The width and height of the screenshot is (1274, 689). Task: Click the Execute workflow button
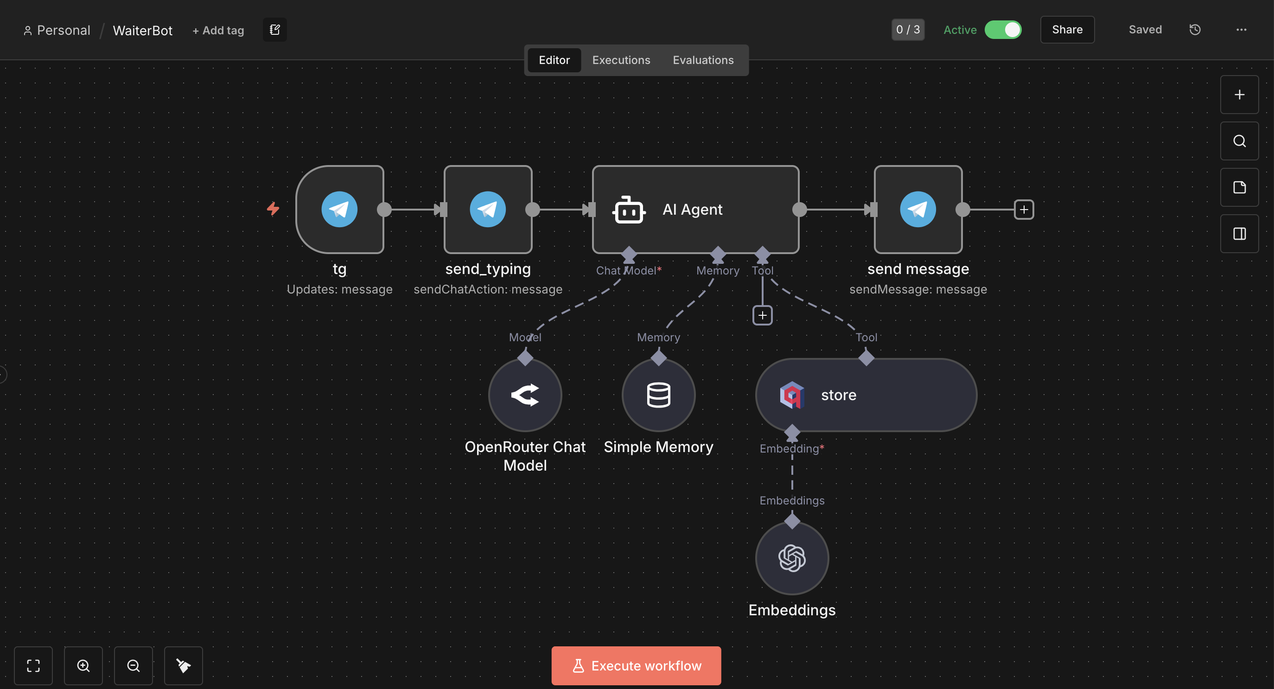(x=636, y=665)
